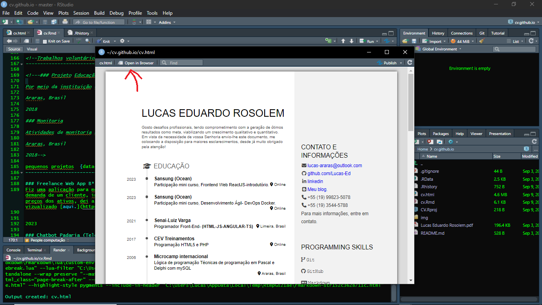Click the Go to file/function field
The height and width of the screenshot is (305, 542).
coord(99,22)
